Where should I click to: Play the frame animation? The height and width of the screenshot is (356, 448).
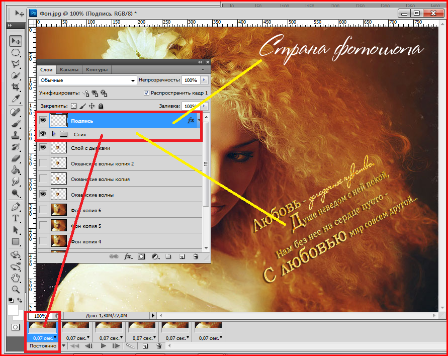pos(104,346)
